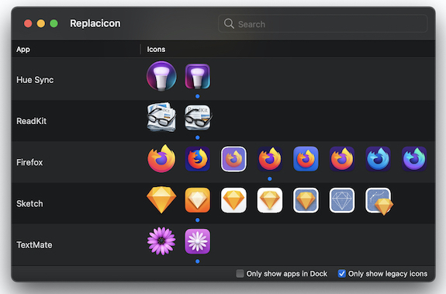Image resolution: width=446 pixels, height=294 pixels.
Task: Select the Firefox icon marked with the blue dot
Action: click(270, 159)
